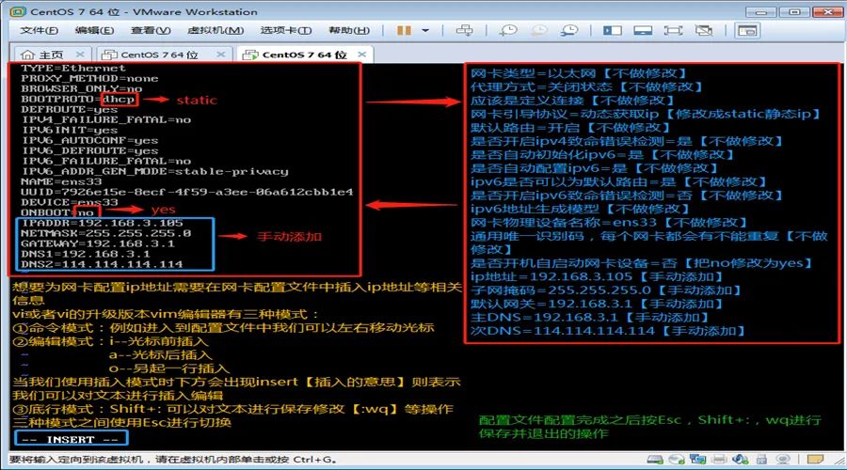The height and width of the screenshot is (470, 847).
Task: Close the active CentOS 7 64 位 tab
Action: [x=362, y=55]
